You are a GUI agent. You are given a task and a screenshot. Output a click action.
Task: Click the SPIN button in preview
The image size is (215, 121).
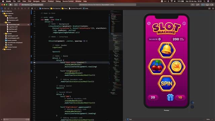[x=167, y=83]
